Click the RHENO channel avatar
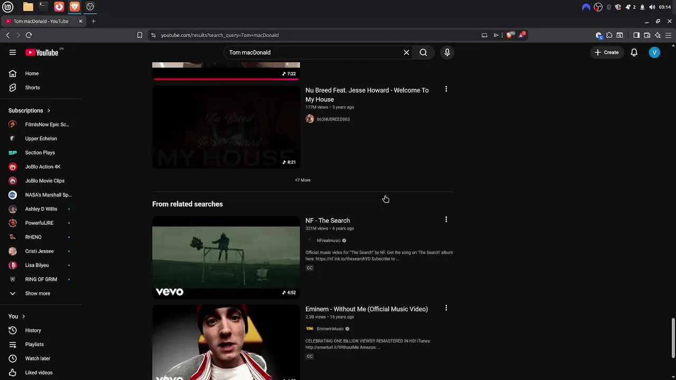The image size is (676, 380). click(13, 237)
